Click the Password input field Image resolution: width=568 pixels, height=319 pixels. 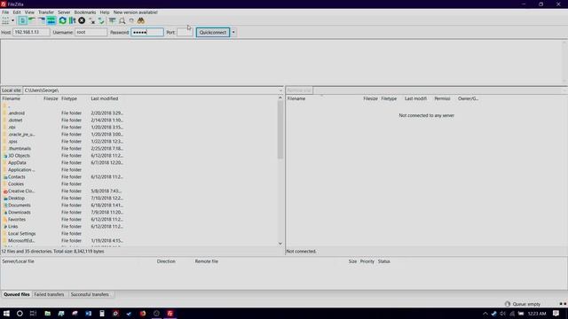tap(147, 32)
